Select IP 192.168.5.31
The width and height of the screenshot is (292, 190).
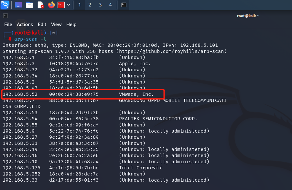(20, 143)
